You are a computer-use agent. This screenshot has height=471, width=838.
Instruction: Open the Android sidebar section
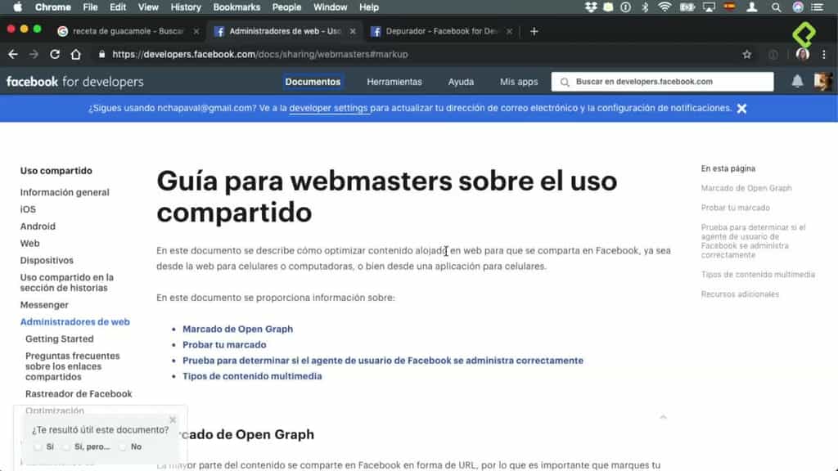click(38, 227)
